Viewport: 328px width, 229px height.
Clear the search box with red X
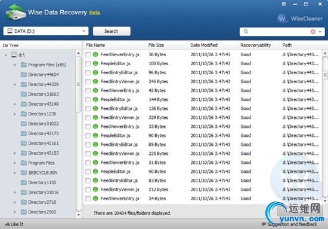(313, 32)
